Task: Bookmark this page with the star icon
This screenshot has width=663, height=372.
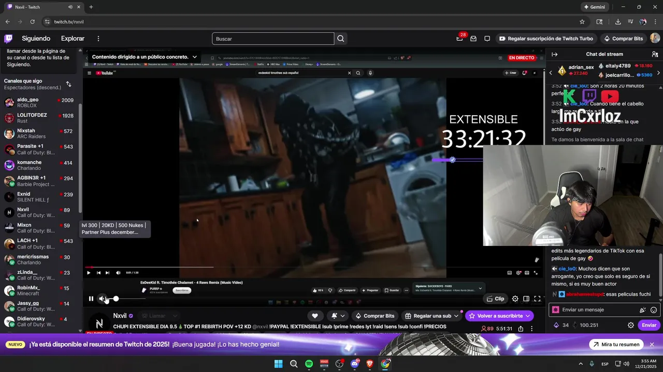Action: click(x=582, y=22)
